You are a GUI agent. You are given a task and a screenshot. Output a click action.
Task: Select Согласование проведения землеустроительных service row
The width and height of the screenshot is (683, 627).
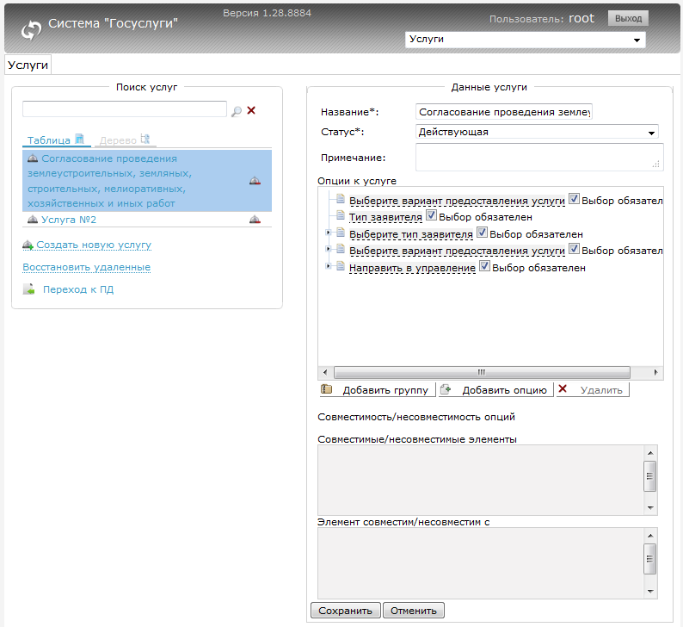[147, 181]
